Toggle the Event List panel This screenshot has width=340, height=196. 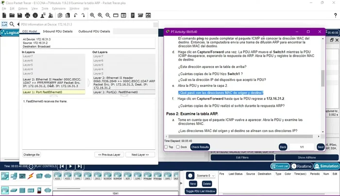280,166
